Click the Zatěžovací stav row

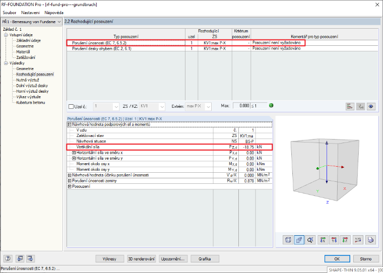point(169,136)
